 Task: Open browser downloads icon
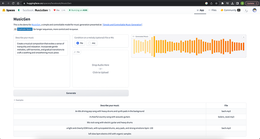click(x=232, y=3)
